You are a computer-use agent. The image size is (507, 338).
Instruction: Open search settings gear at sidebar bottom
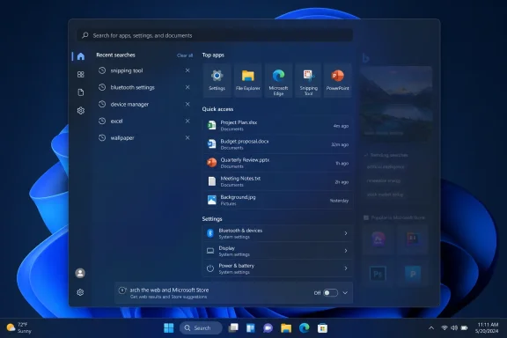click(x=80, y=292)
